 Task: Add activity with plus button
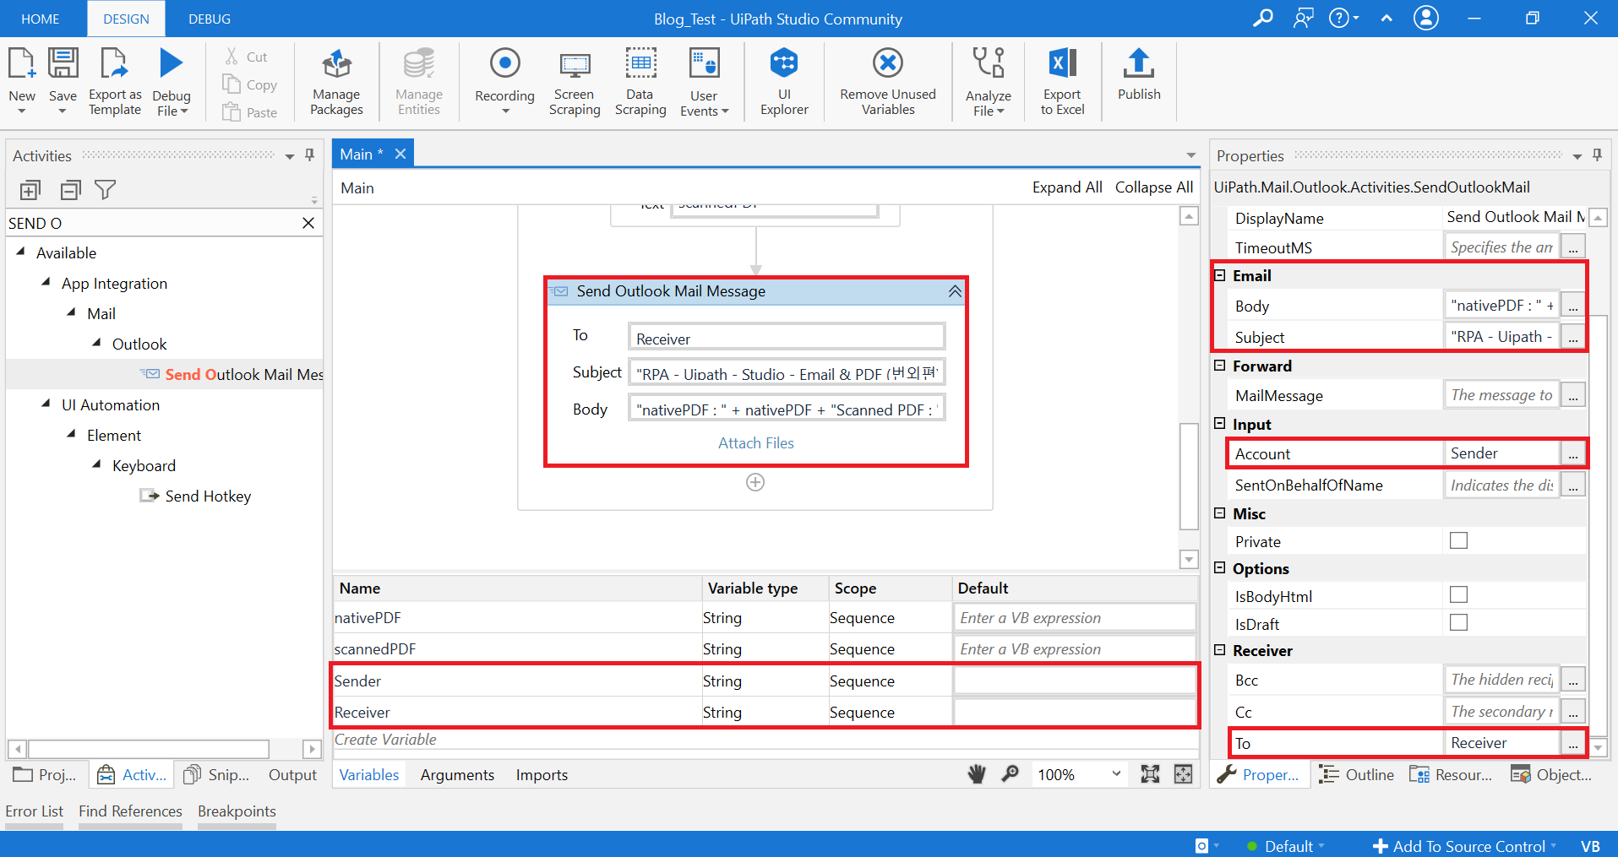(755, 482)
